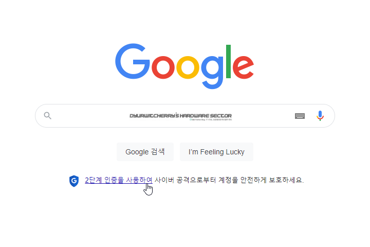
Task: Open the on-screen keyboard input tool
Action: pyautogui.click(x=300, y=116)
